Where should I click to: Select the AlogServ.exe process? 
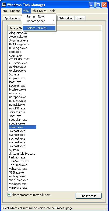18,33
